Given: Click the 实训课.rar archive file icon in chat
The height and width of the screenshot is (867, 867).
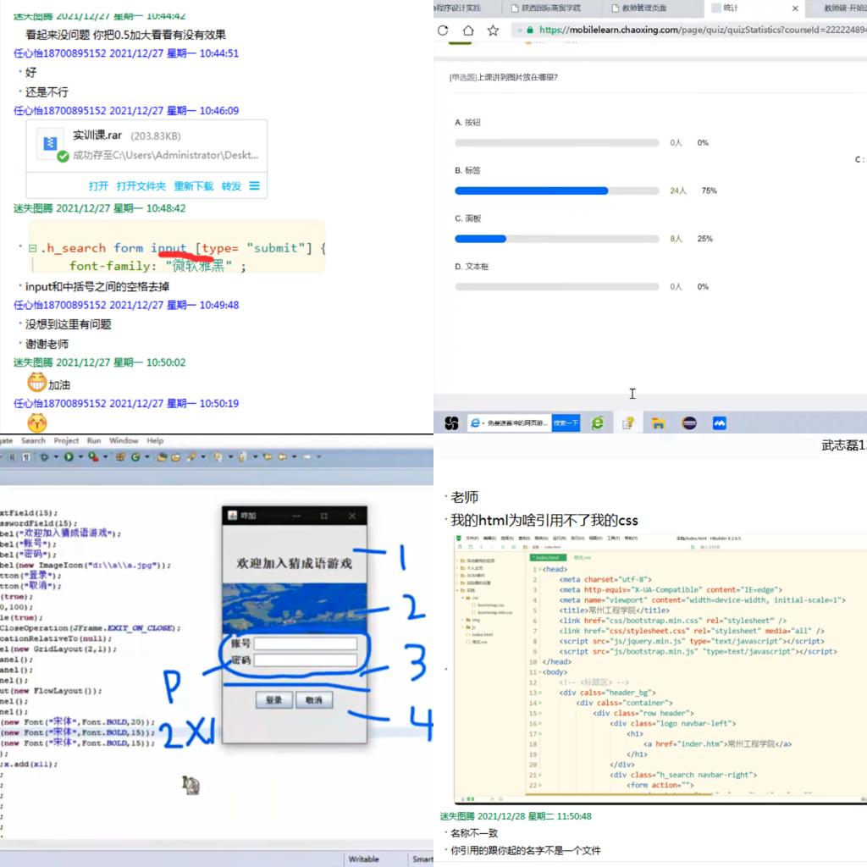Looking at the screenshot, I should click(51, 144).
